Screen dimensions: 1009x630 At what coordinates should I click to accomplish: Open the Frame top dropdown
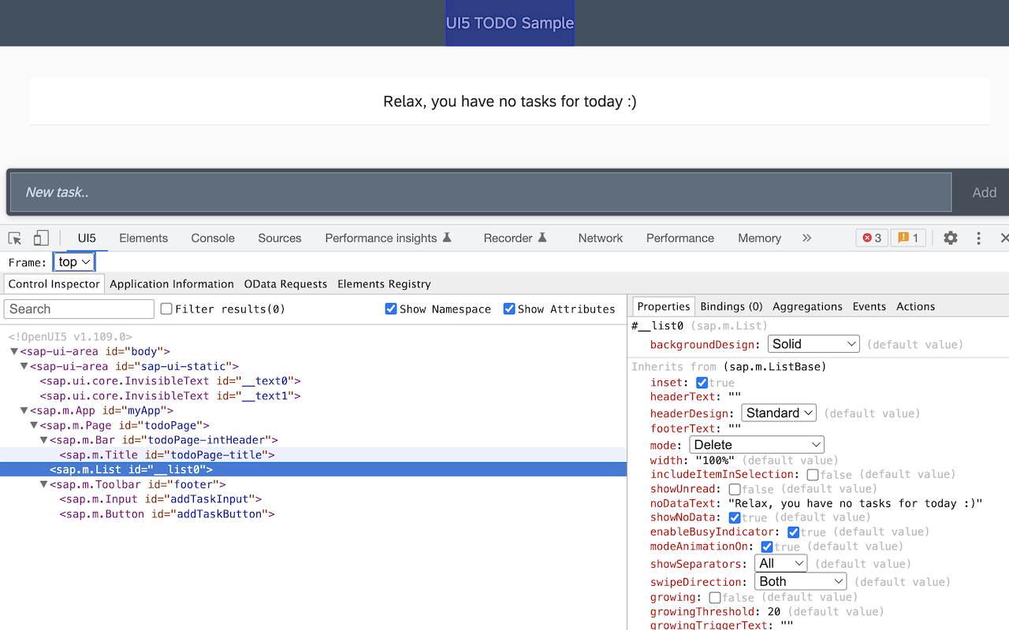coord(74,261)
